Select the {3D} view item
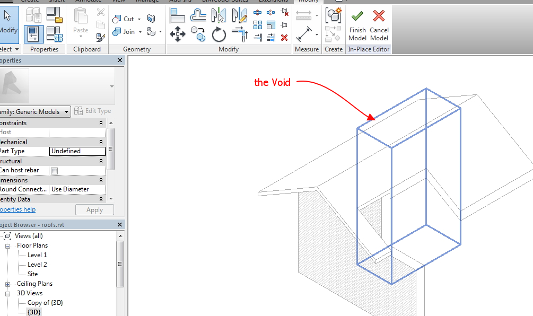Viewport: 533px width, 316px height. pyautogui.click(x=34, y=312)
